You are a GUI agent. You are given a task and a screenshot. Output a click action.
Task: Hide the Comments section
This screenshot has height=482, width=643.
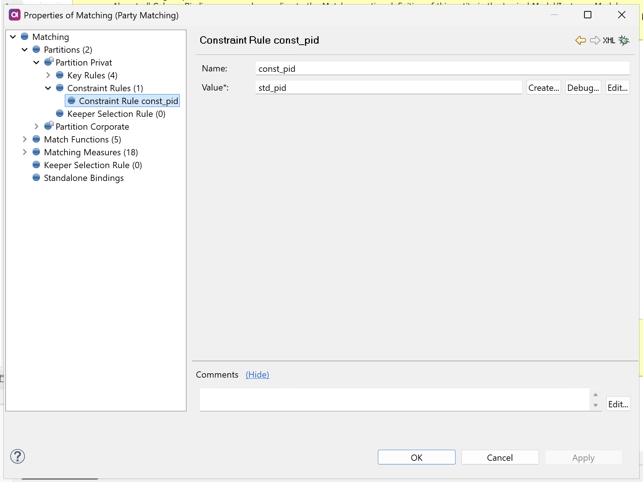point(257,374)
